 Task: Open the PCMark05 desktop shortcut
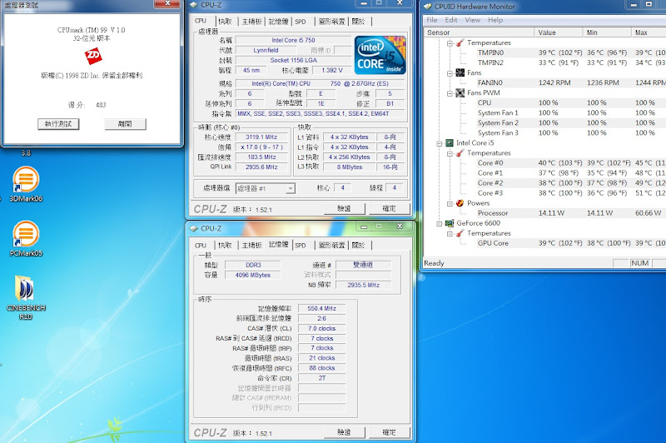26,238
